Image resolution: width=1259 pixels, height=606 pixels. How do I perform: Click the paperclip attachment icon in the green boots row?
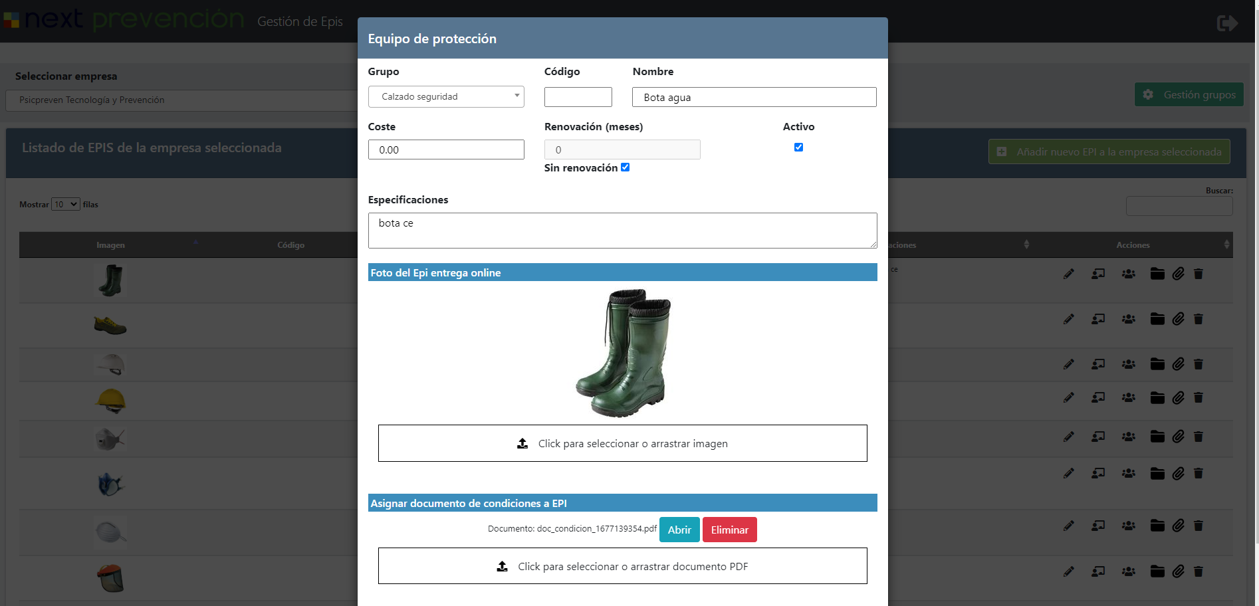pyautogui.click(x=1179, y=274)
